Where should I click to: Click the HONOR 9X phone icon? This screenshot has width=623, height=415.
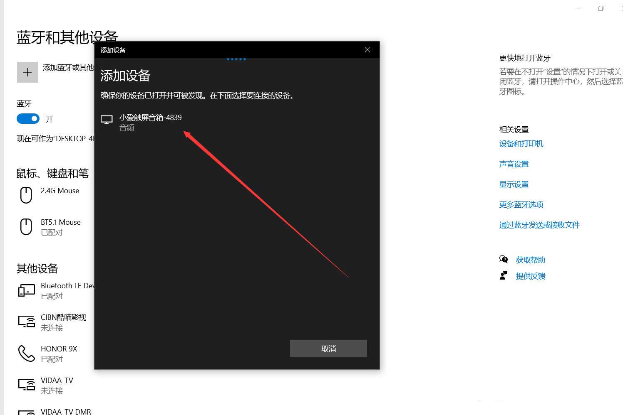[x=26, y=353]
